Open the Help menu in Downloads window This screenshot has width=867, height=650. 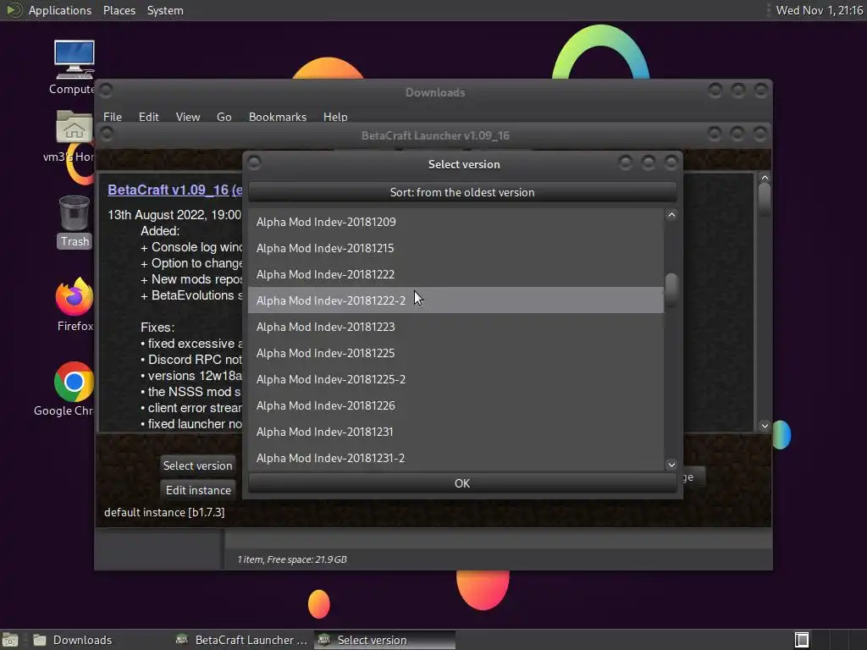[335, 117]
